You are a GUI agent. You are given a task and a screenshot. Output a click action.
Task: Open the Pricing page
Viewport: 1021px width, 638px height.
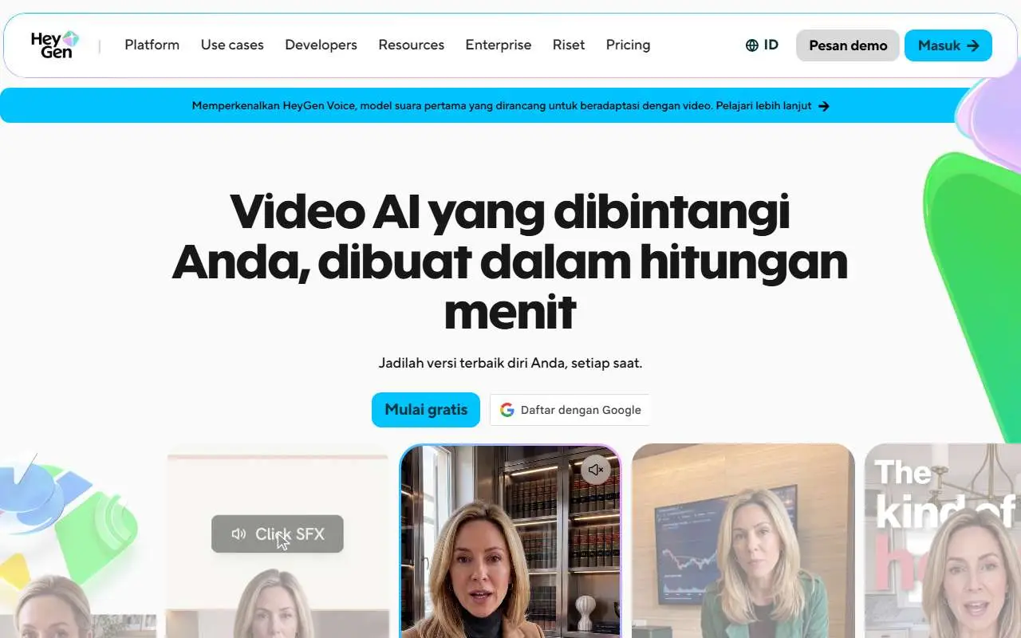(628, 45)
